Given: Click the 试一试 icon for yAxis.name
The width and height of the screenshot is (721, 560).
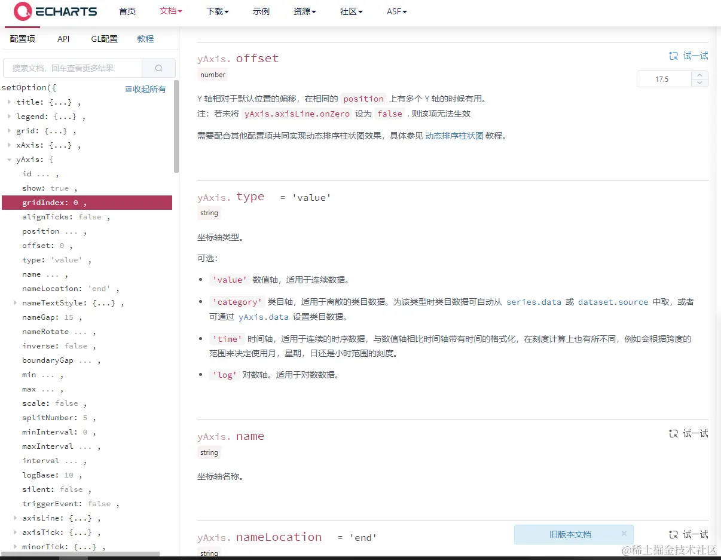Looking at the screenshot, I should point(674,433).
